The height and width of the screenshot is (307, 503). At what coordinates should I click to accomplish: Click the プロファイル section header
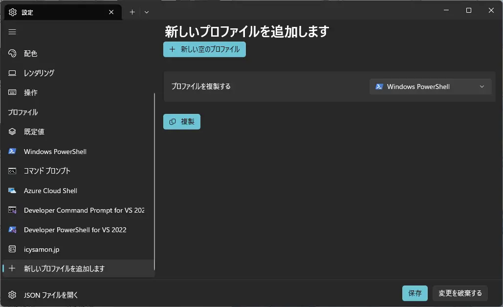(23, 112)
